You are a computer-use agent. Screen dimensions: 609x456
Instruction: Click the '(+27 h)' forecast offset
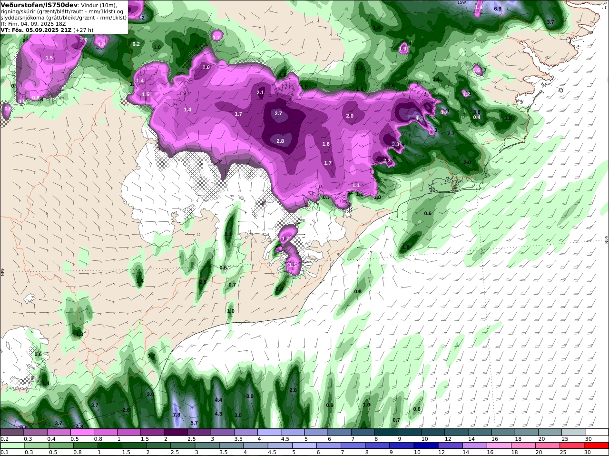pos(83,30)
